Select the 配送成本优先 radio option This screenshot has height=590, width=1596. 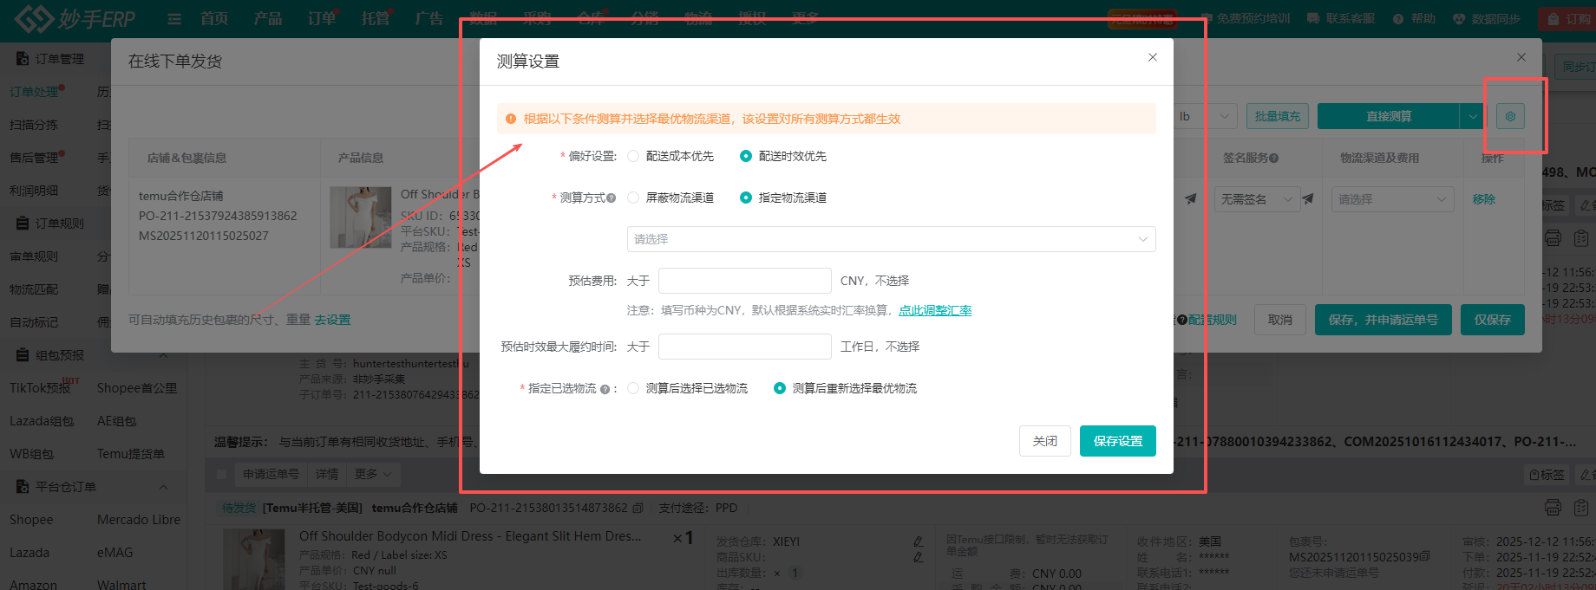[633, 156]
